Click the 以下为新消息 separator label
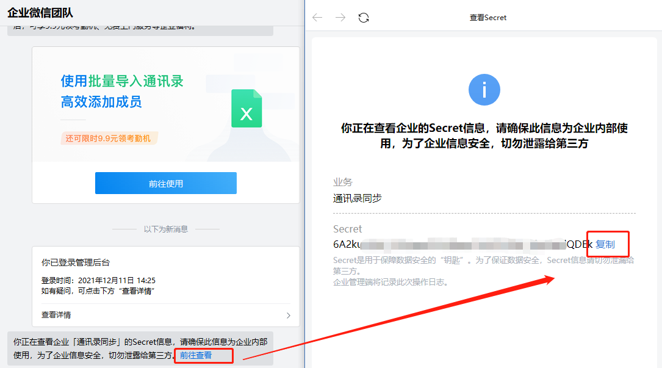The width and height of the screenshot is (662, 368). [x=166, y=229]
